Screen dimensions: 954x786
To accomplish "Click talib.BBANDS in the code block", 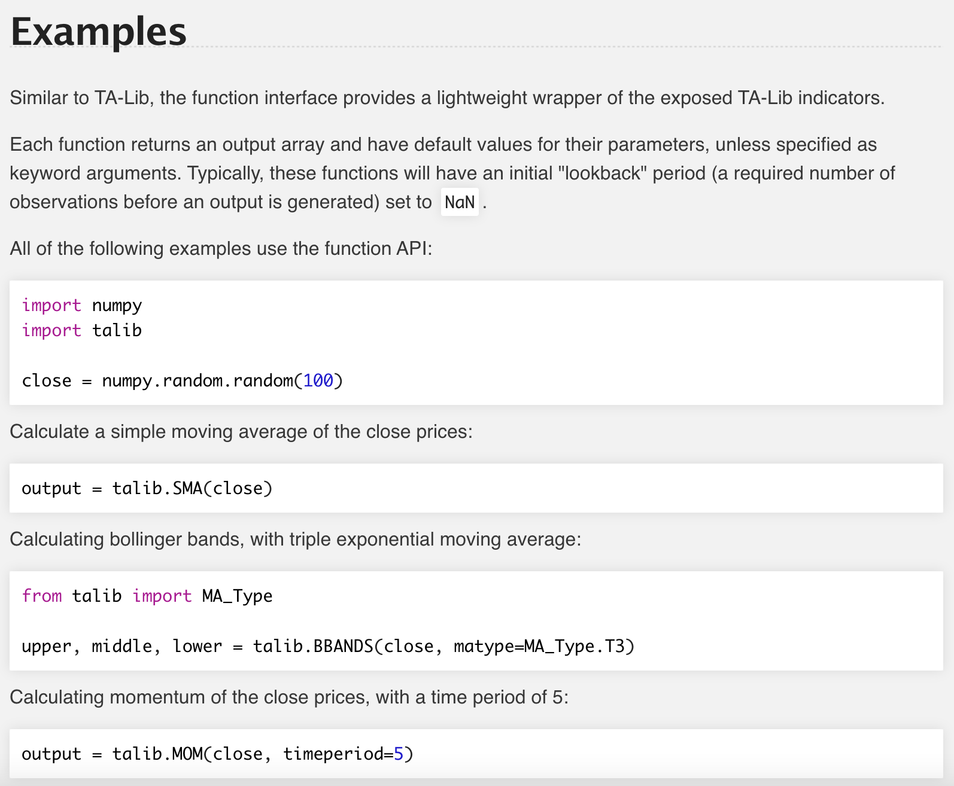I will [x=312, y=646].
